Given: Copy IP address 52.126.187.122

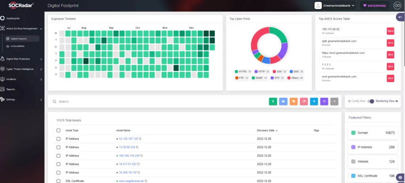Looking at the screenshot, I should tap(140, 139).
